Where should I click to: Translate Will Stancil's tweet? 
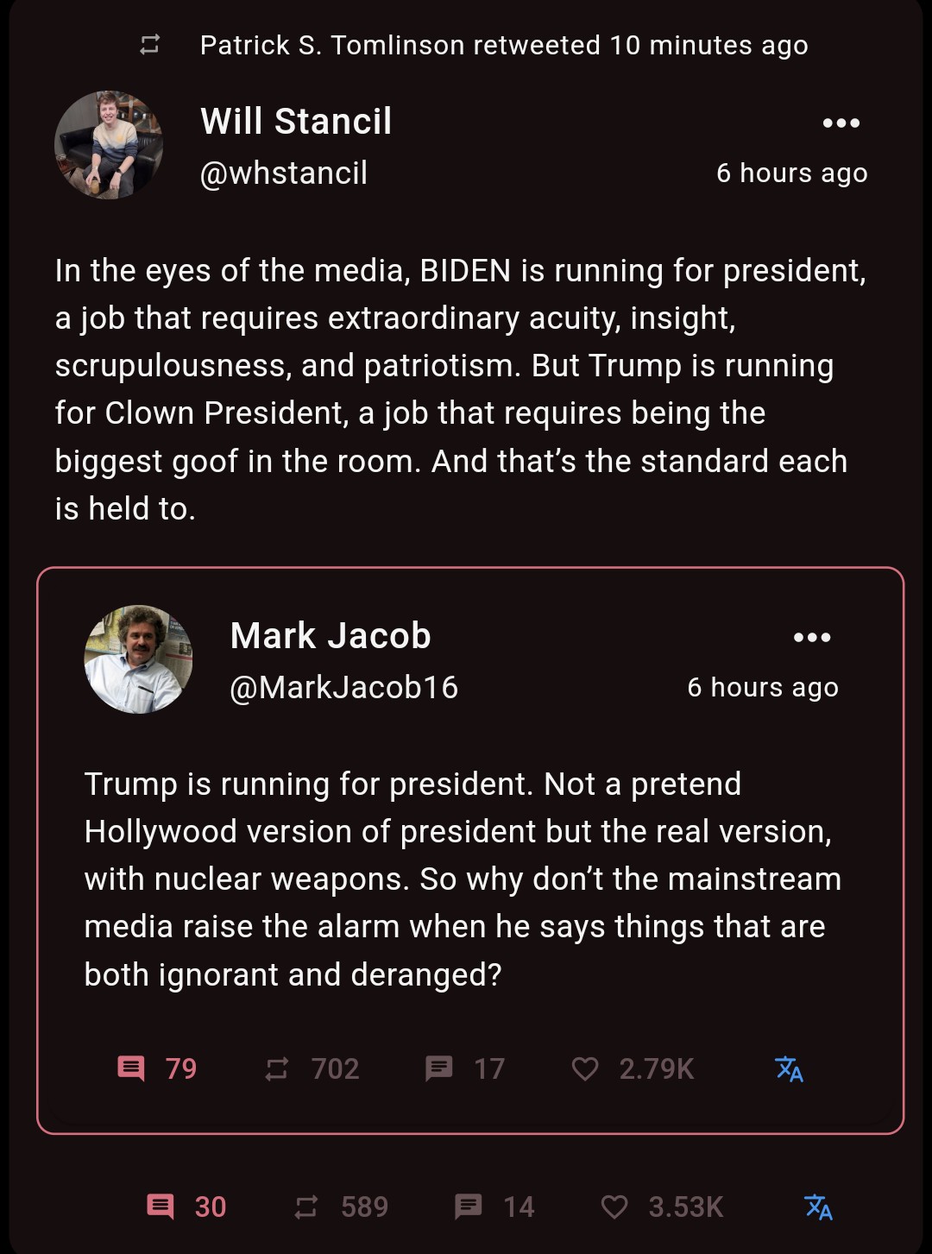point(818,1207)
